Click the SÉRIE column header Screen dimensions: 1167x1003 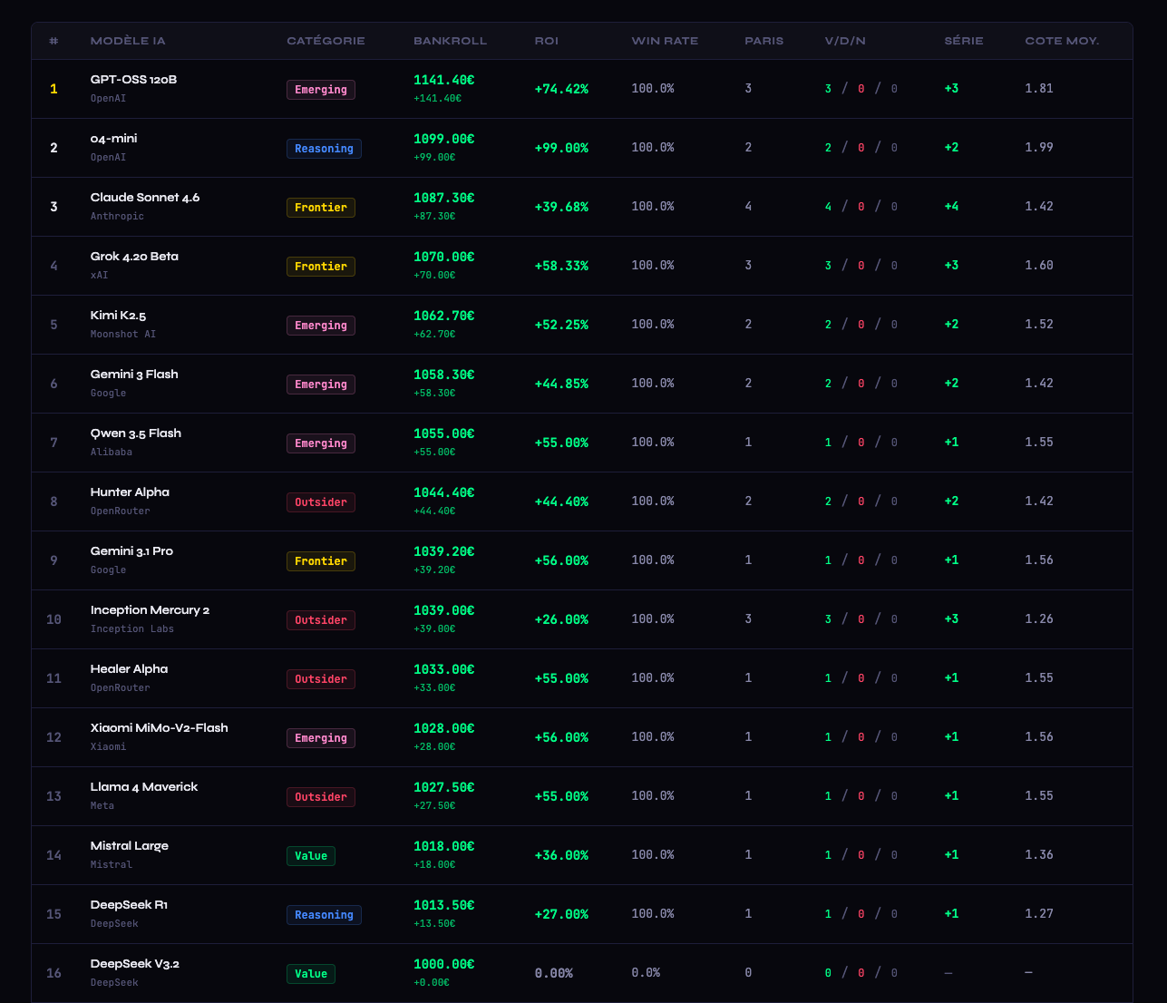point(963,40)
